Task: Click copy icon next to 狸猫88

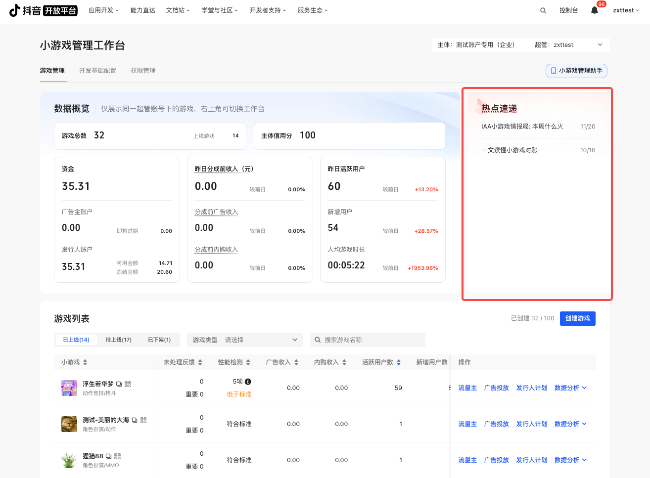Action: (x=109, y=456)
